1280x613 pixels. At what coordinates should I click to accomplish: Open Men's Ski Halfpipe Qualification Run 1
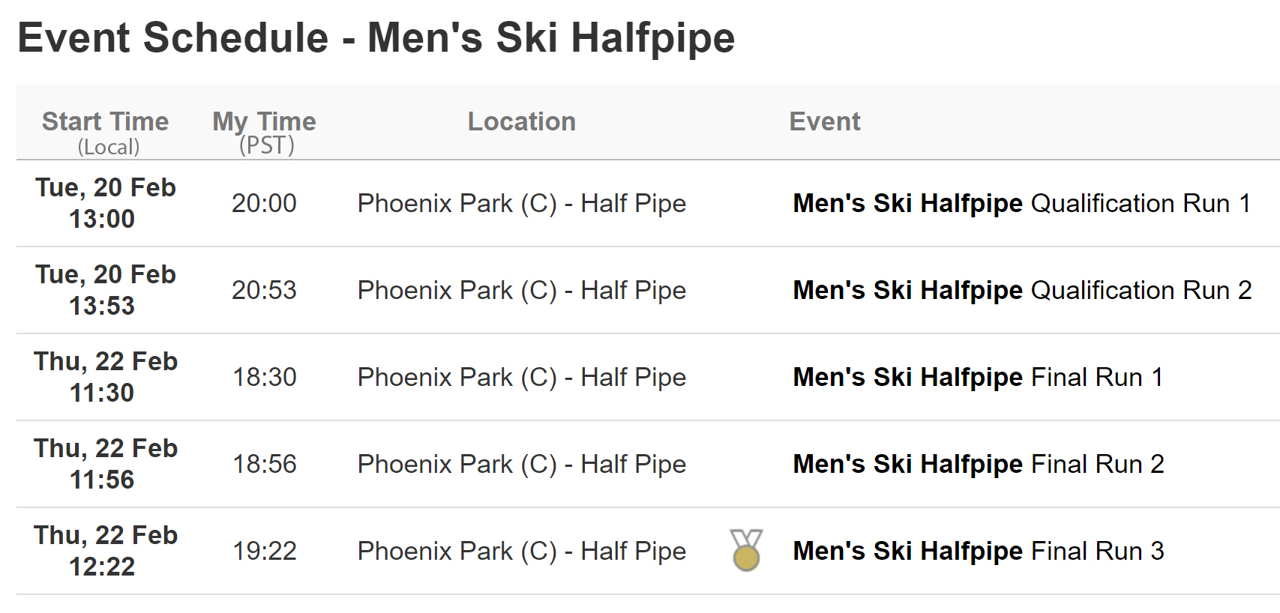click(x=1021, y=203)
